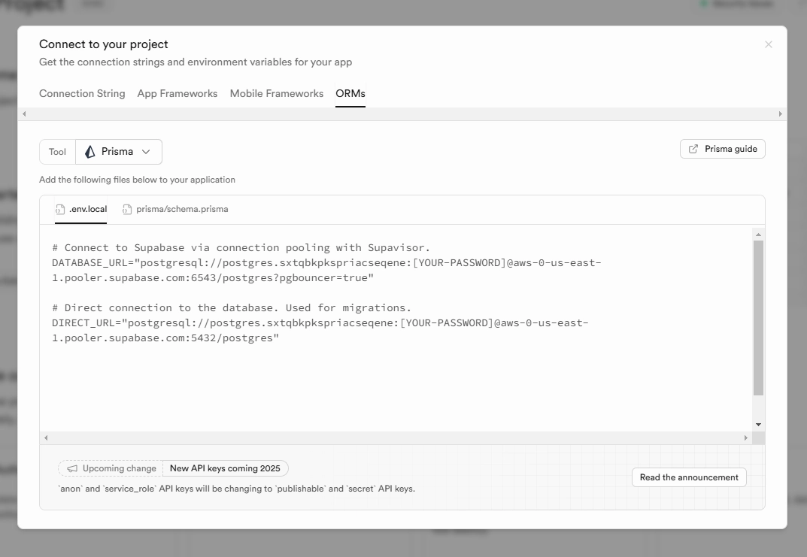Click the Tool label beside Prisma
The image size is (807, 557).
coord(57,152)
